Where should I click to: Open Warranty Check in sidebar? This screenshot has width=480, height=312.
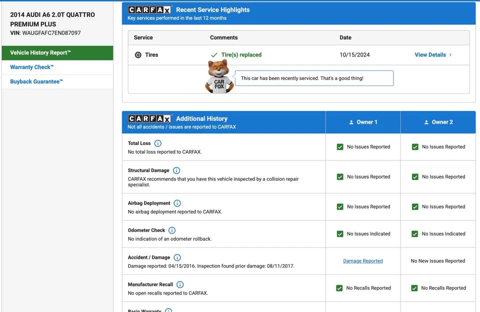pyautogui.click(x=32, y=67)
